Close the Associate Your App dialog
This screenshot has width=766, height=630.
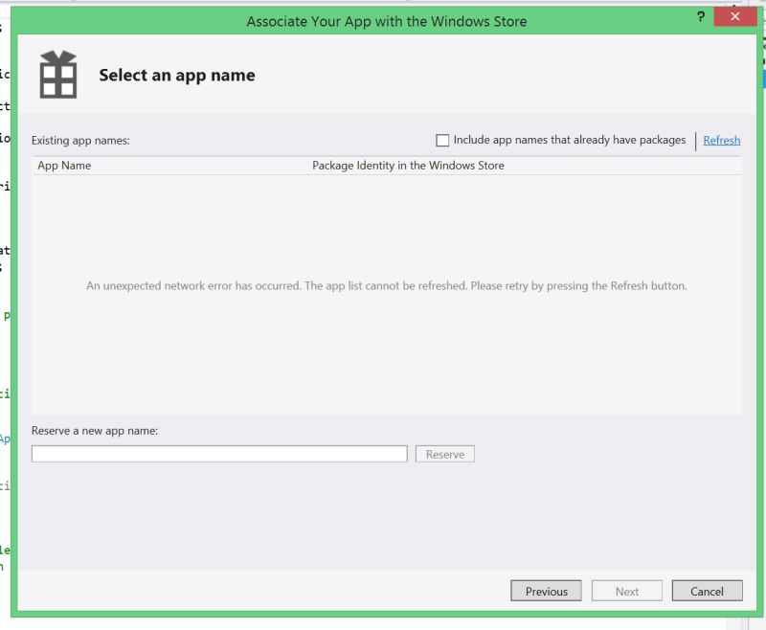coord(735,16)
